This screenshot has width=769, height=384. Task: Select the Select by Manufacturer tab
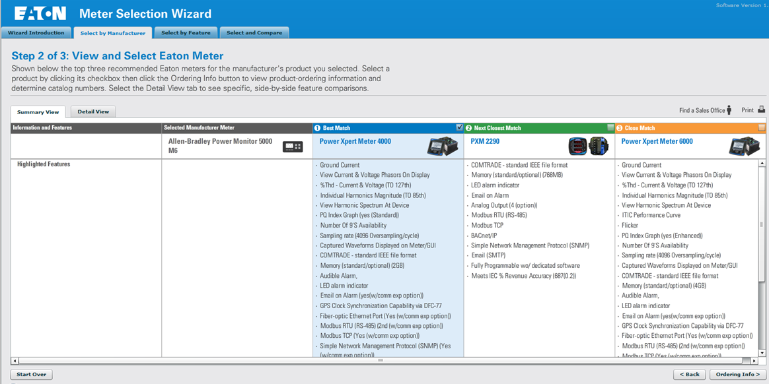click(x=113, y=33)
